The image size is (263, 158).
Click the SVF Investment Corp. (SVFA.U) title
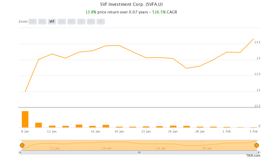coord(131,4)
